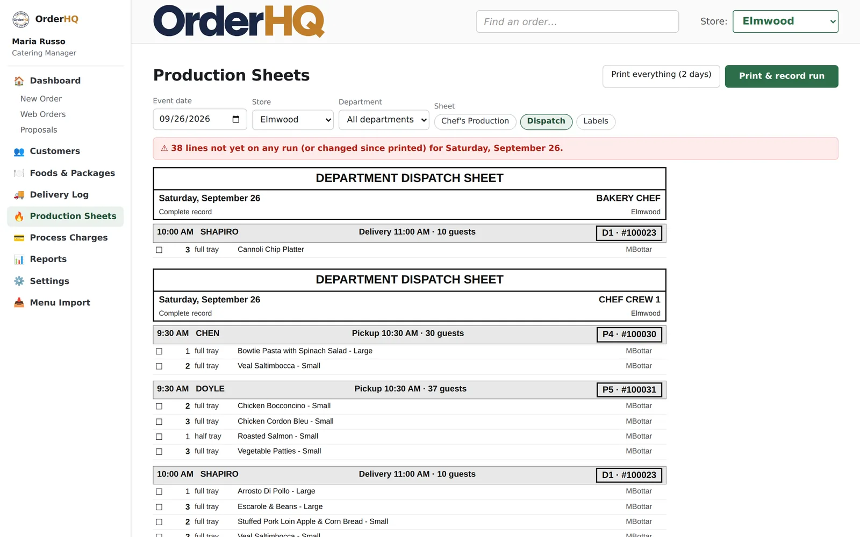This screenshot has width=860, height=537.
Task: Check the Bowtie Pasta with Spinach Salad checkbox
Action: pos(159,351)
